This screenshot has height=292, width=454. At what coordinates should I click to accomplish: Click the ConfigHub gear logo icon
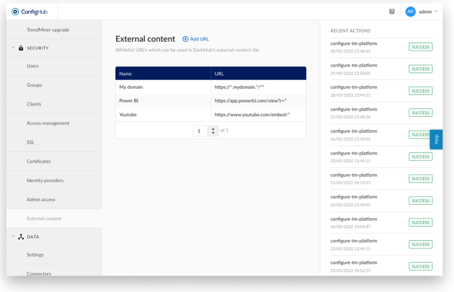[x=15, y=12]
